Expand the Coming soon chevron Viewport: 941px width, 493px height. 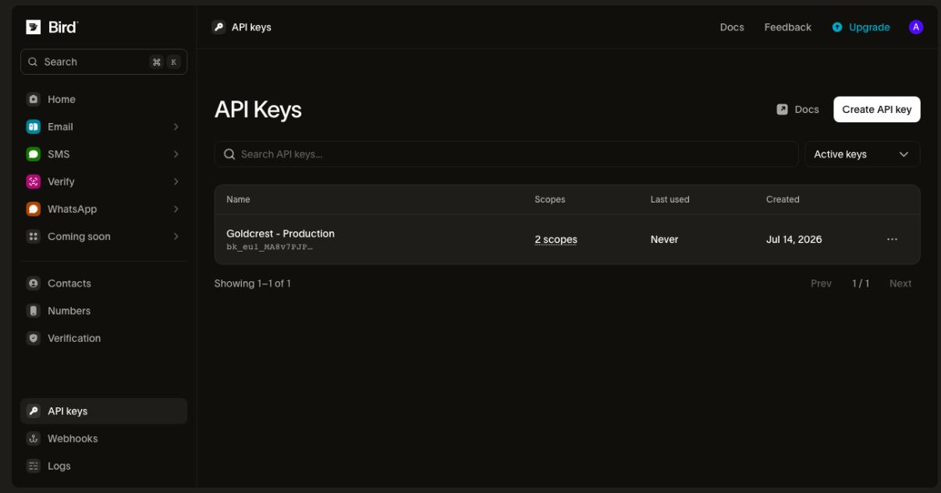pyautogui.click(x=176, y=237)
